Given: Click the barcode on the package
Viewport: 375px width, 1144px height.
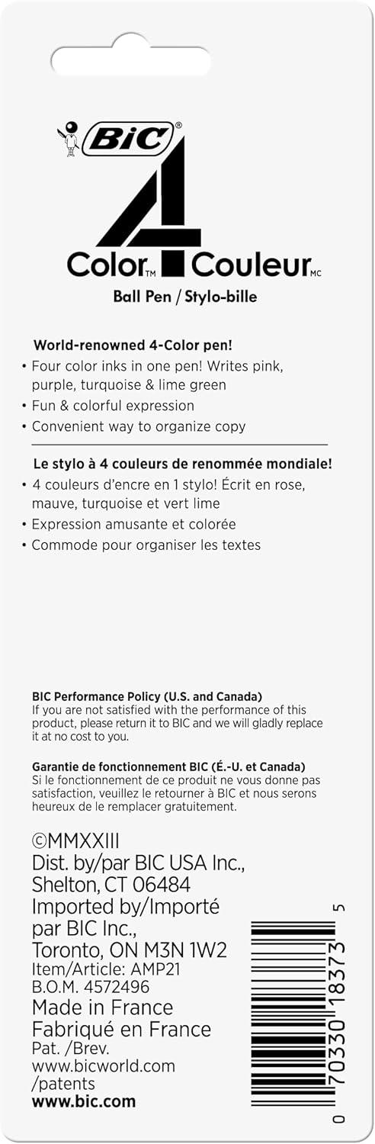Looking at the screenshot, I should [x=293, y=1013].
